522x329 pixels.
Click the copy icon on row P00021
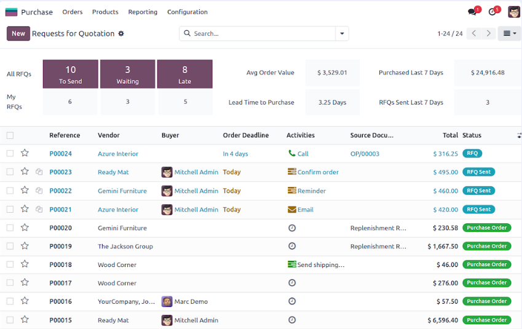coord(39,209)
